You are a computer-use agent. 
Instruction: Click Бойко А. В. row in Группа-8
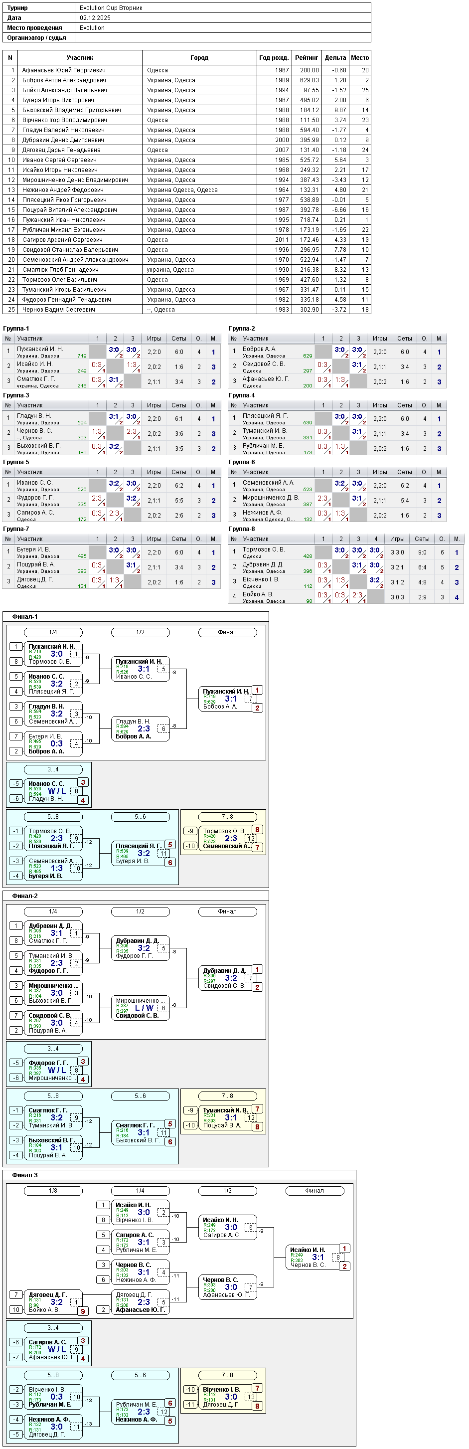point(346,597)
